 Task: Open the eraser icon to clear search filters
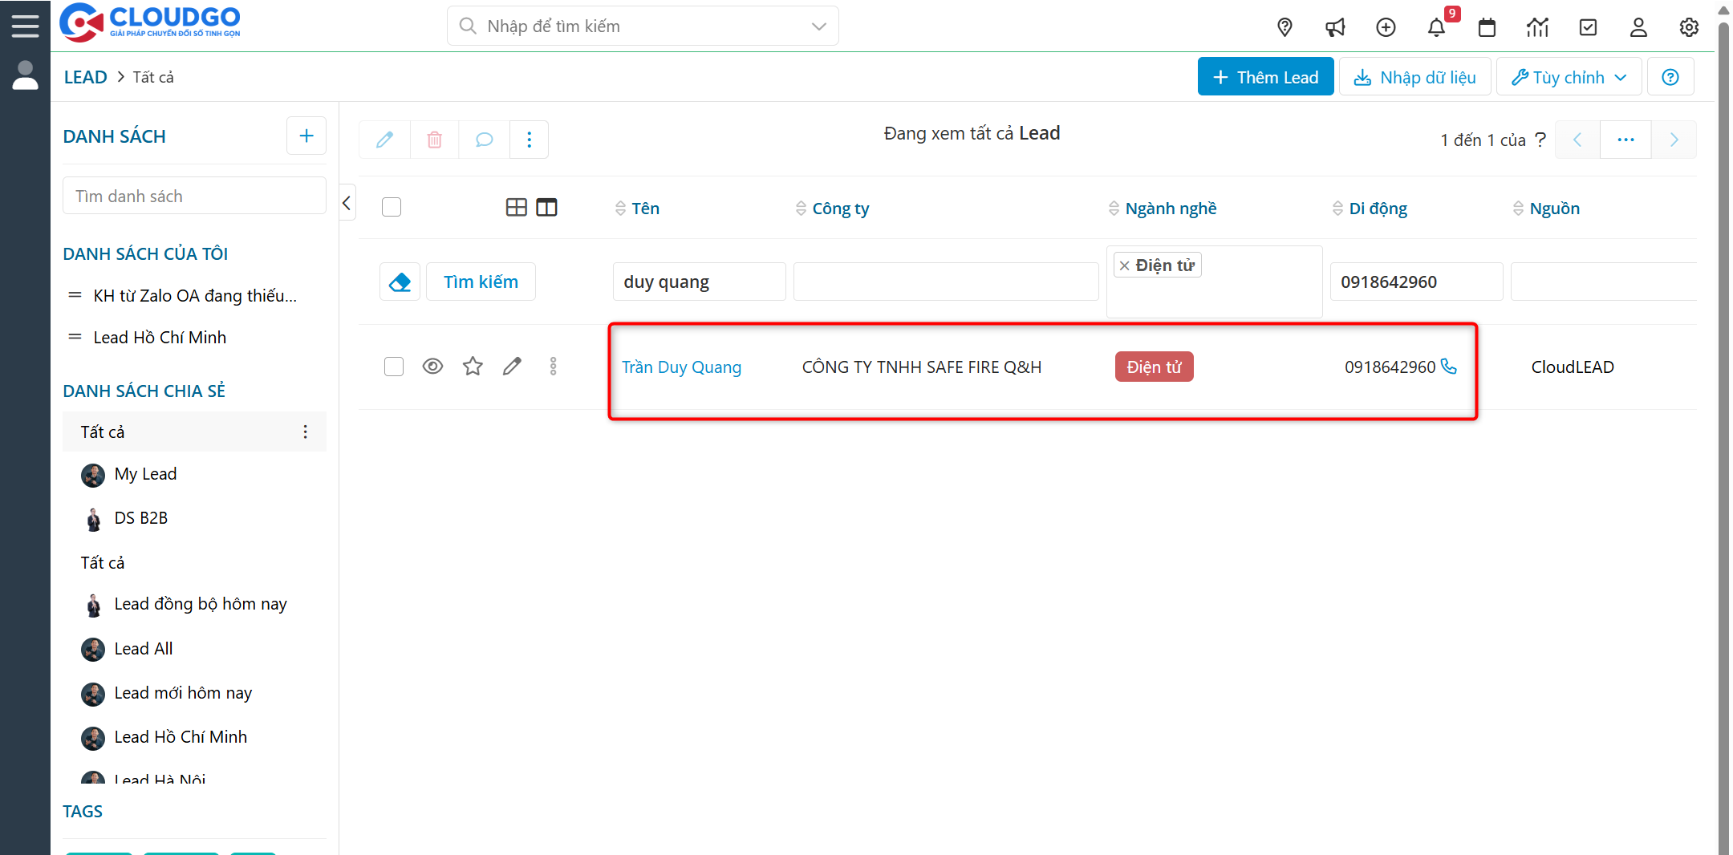pos(400,282)
